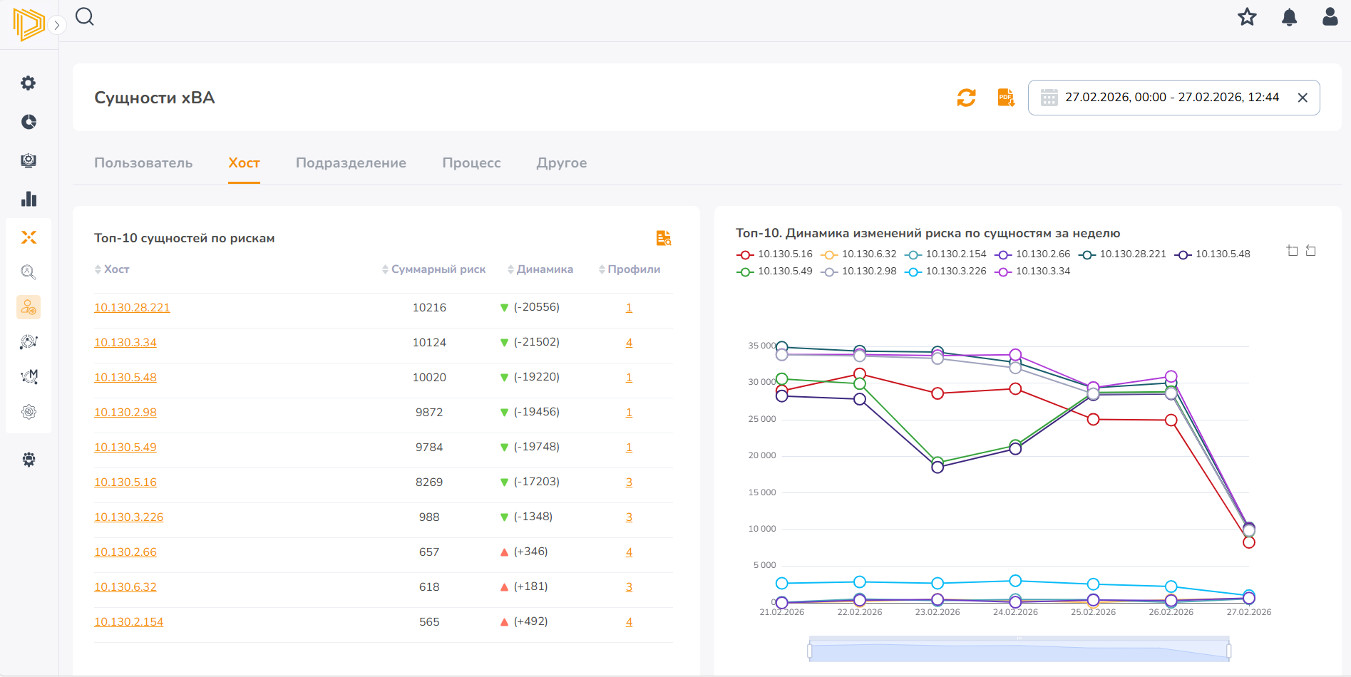
Task: Export the page to PDF
Action: [1006, 98]
